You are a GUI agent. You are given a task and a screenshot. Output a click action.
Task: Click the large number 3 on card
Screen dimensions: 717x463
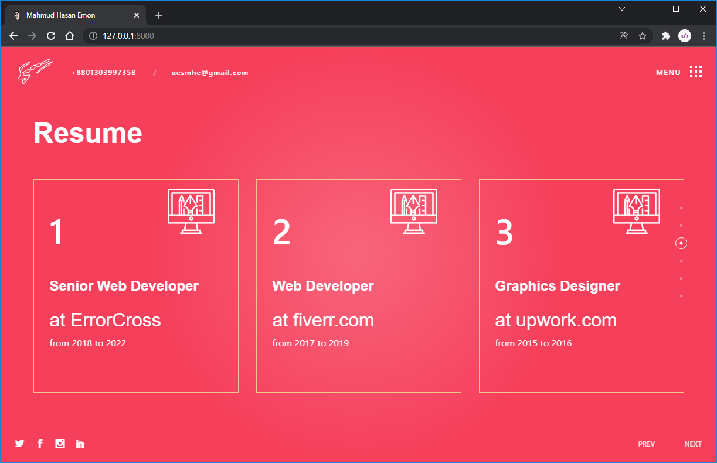pos(505,232)
